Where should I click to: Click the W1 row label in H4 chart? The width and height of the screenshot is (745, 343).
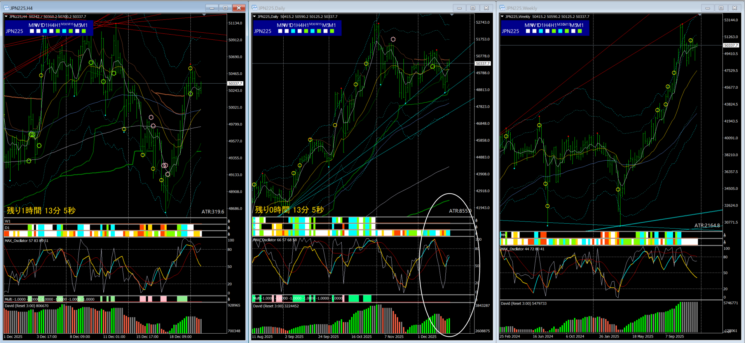[x=8, y=221]
